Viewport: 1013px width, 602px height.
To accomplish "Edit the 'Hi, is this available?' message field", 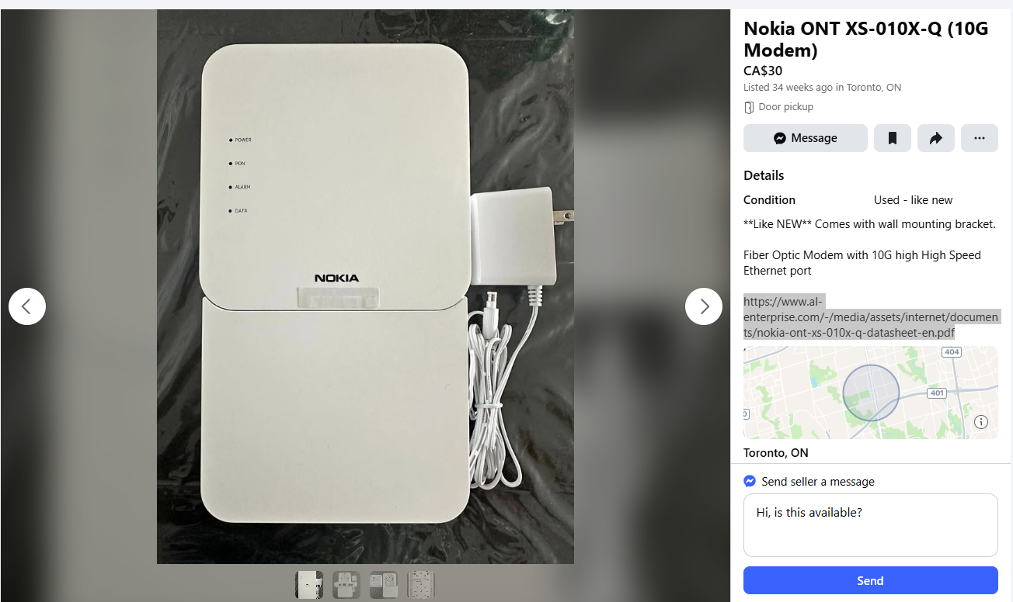I will click(870, 525).
